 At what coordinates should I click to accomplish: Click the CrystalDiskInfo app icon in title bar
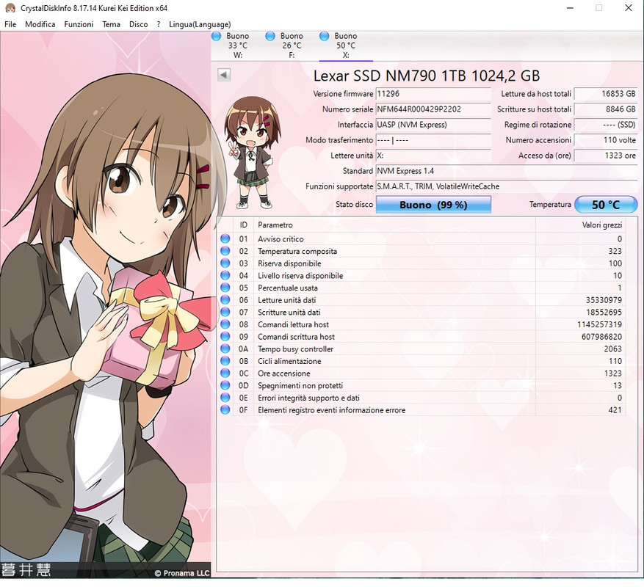10,8
